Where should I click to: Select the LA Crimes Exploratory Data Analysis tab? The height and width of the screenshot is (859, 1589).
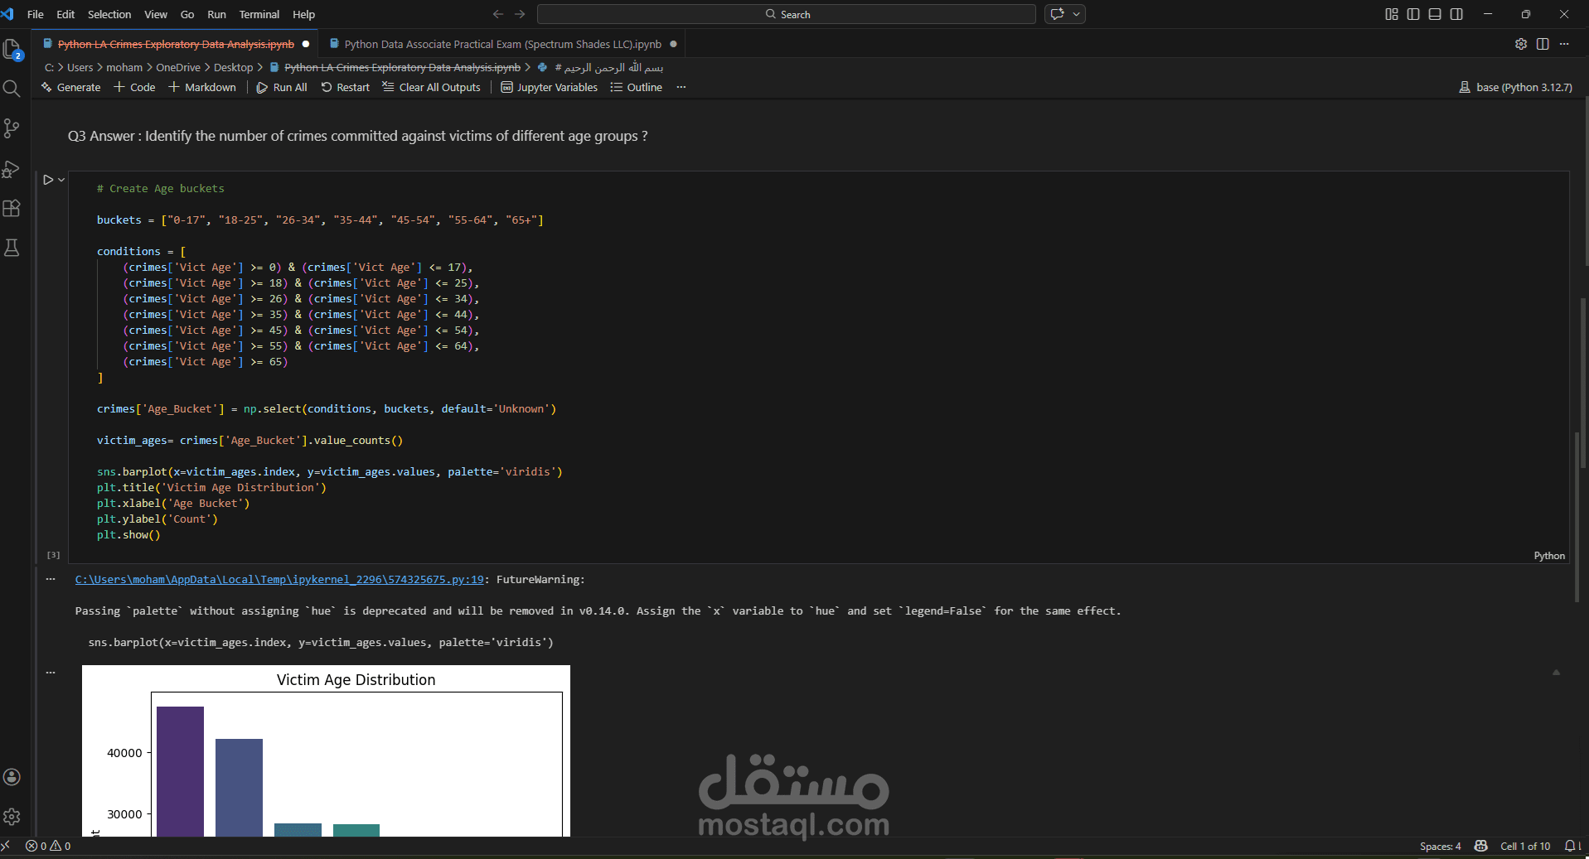[x=176, y=44]
